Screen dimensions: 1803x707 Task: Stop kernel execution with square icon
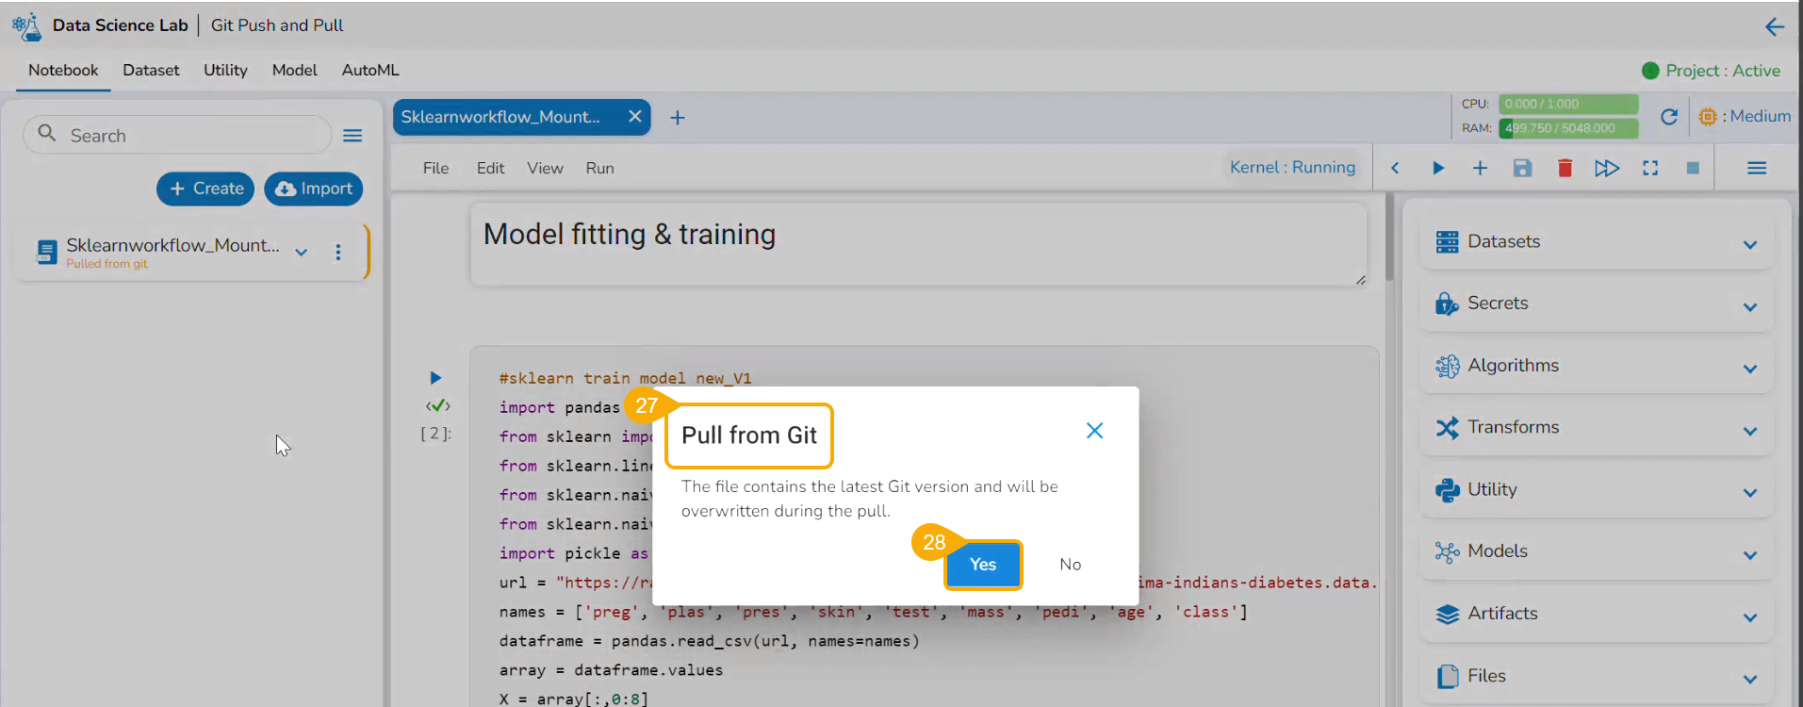tap(1693, 168)
